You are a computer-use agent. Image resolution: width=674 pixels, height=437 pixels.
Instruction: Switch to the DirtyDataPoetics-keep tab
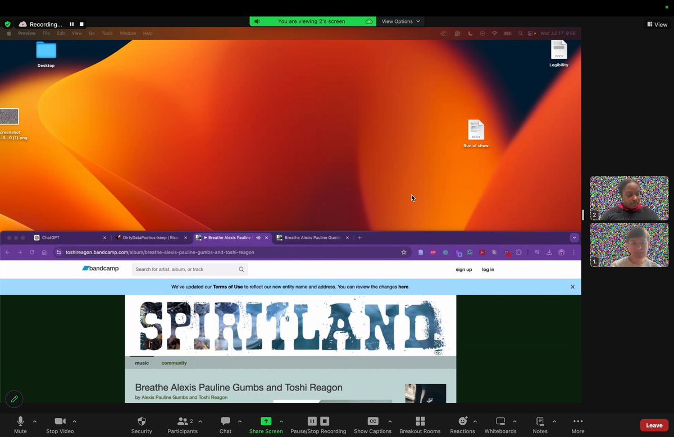tap(151, 238)
